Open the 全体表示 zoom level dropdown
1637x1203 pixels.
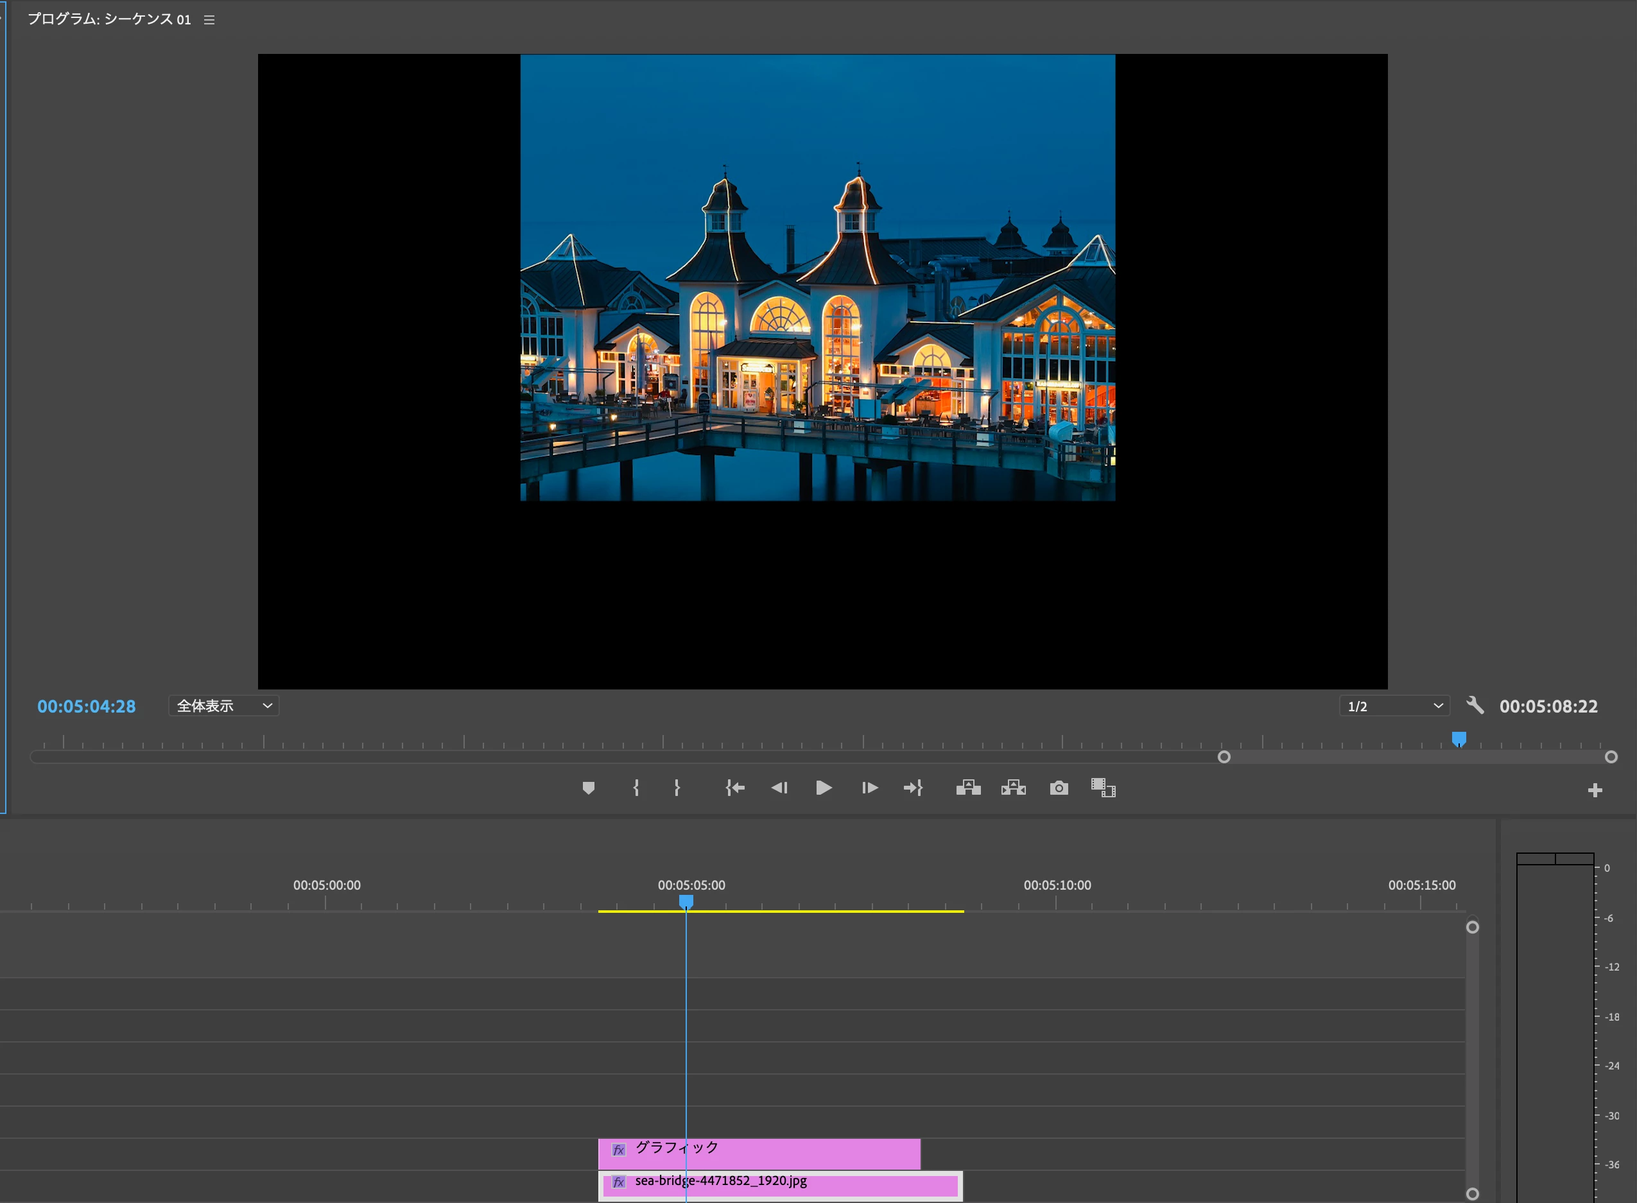coord(223,705)
